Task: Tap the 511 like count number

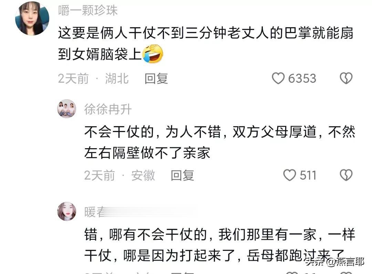Action: [x=308, y=175]
